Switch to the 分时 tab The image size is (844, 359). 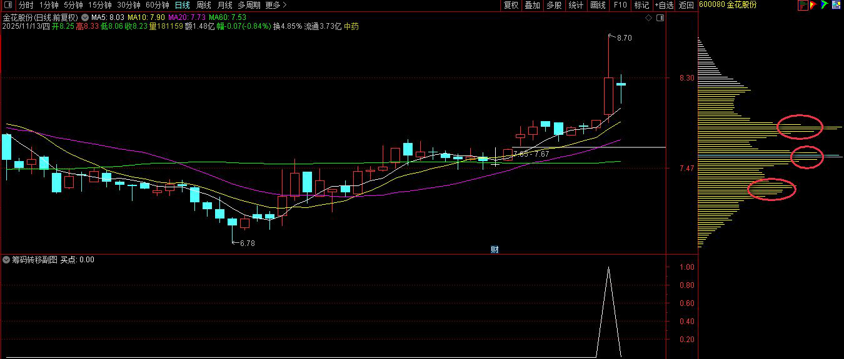pyautogui.click(x=26, y=5)
